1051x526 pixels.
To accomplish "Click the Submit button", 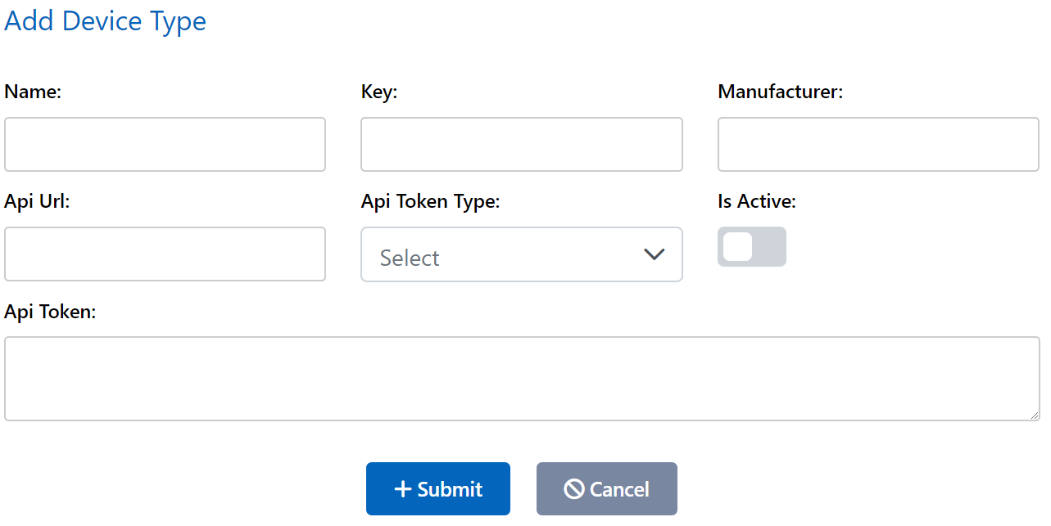I will (x=437, y=488).
